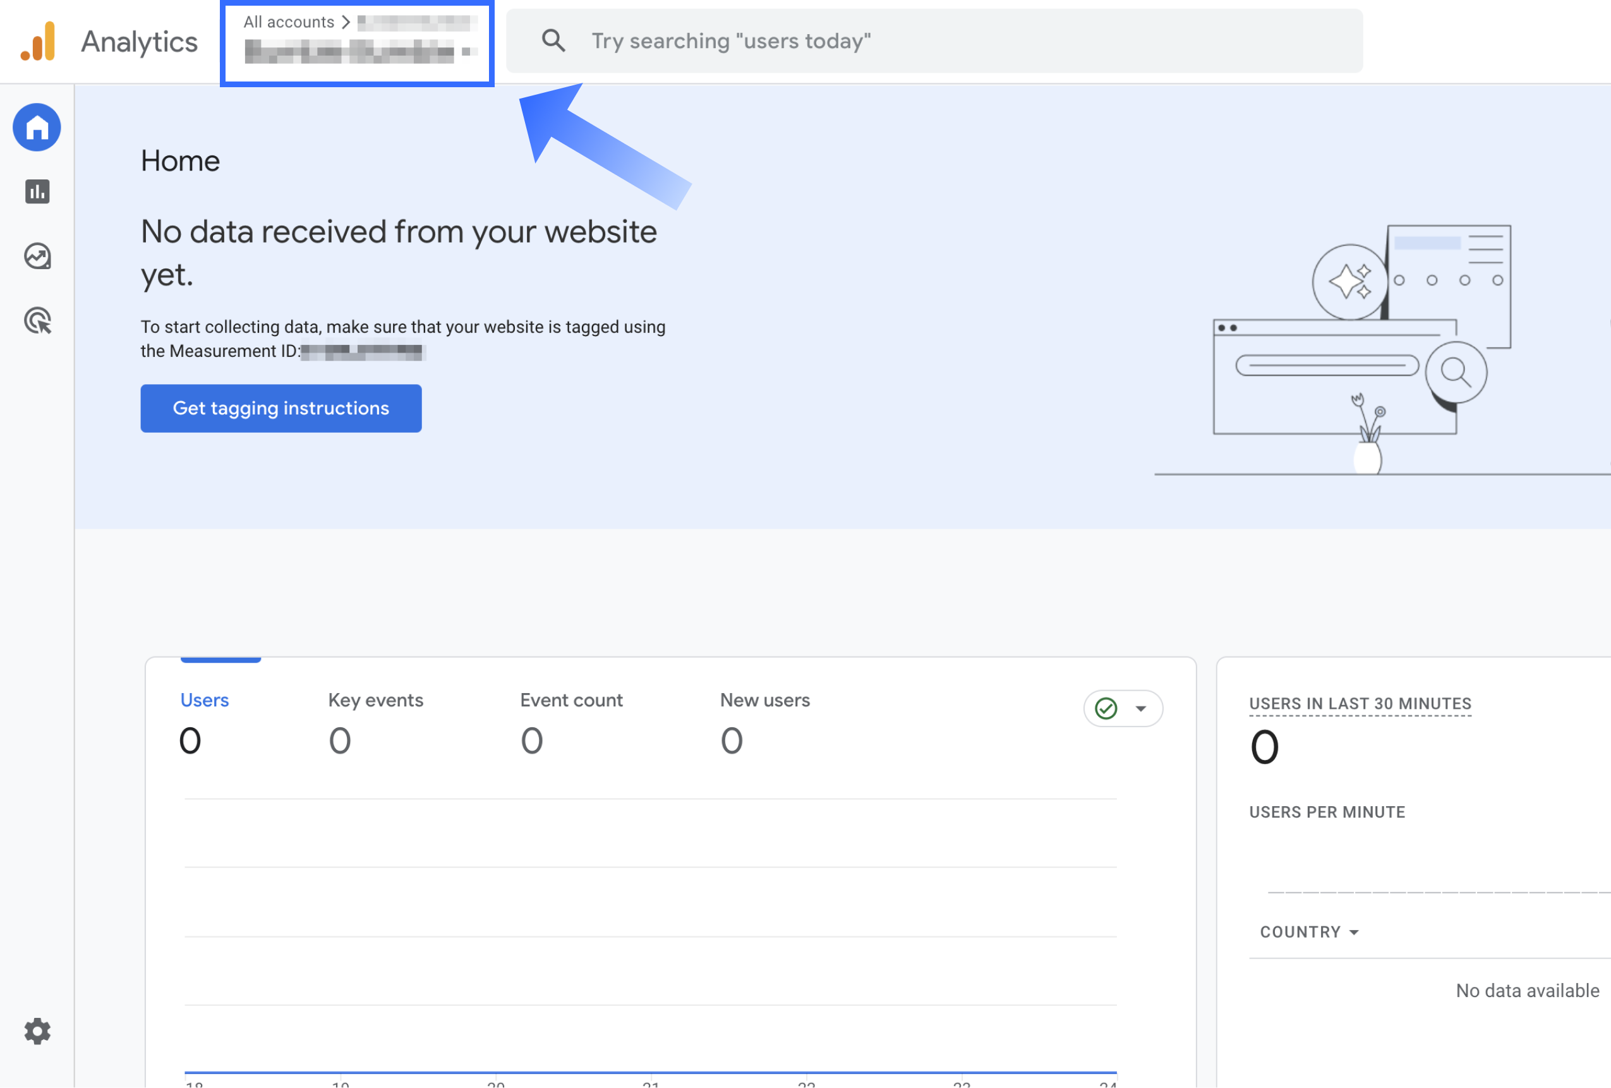Image resolution: width=1611 pixels, height=1088 pixels.
Task: Click the magnifier search icon
Action: coord(553,41)
